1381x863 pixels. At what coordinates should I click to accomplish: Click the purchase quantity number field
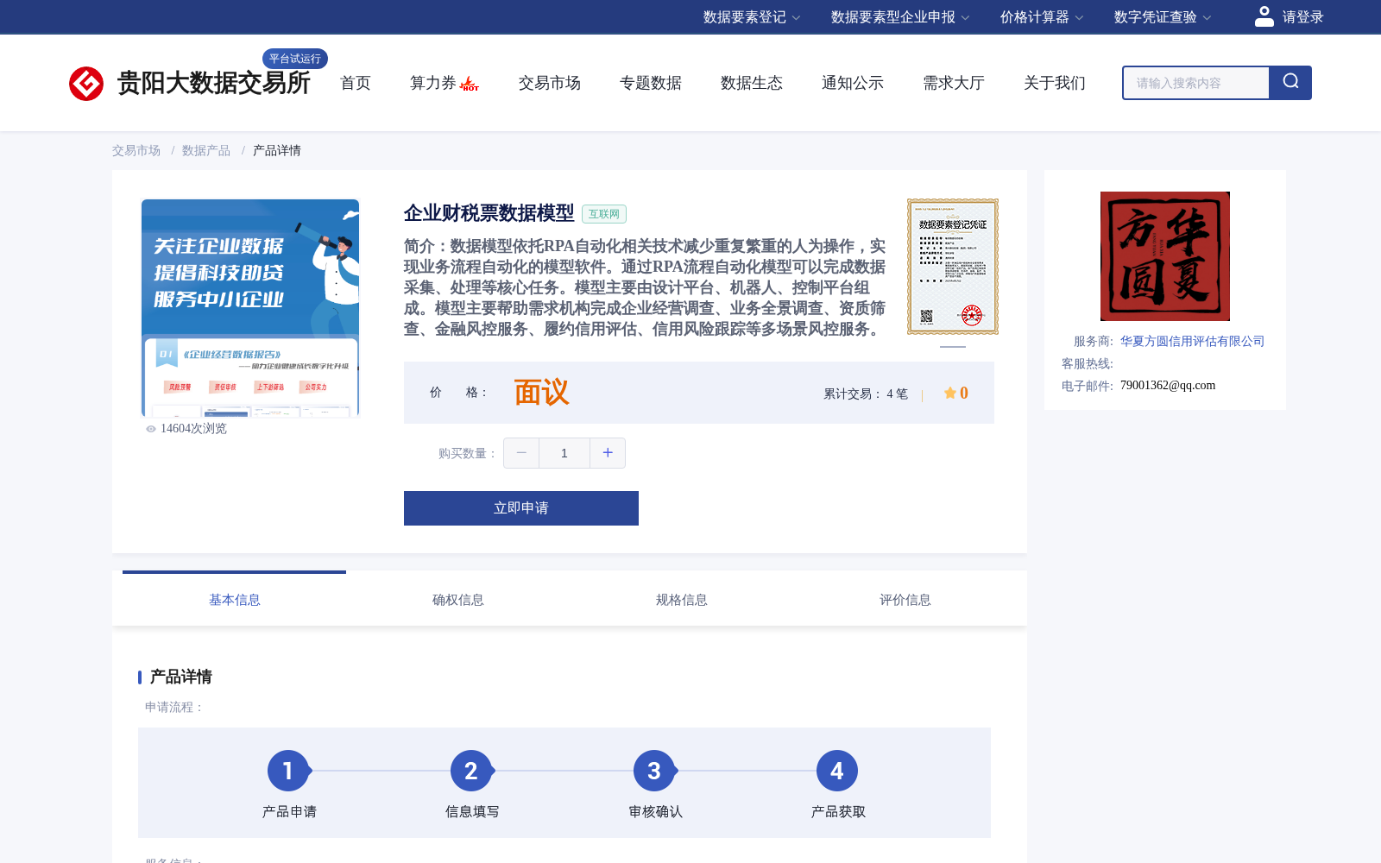(x=564, y=453)
